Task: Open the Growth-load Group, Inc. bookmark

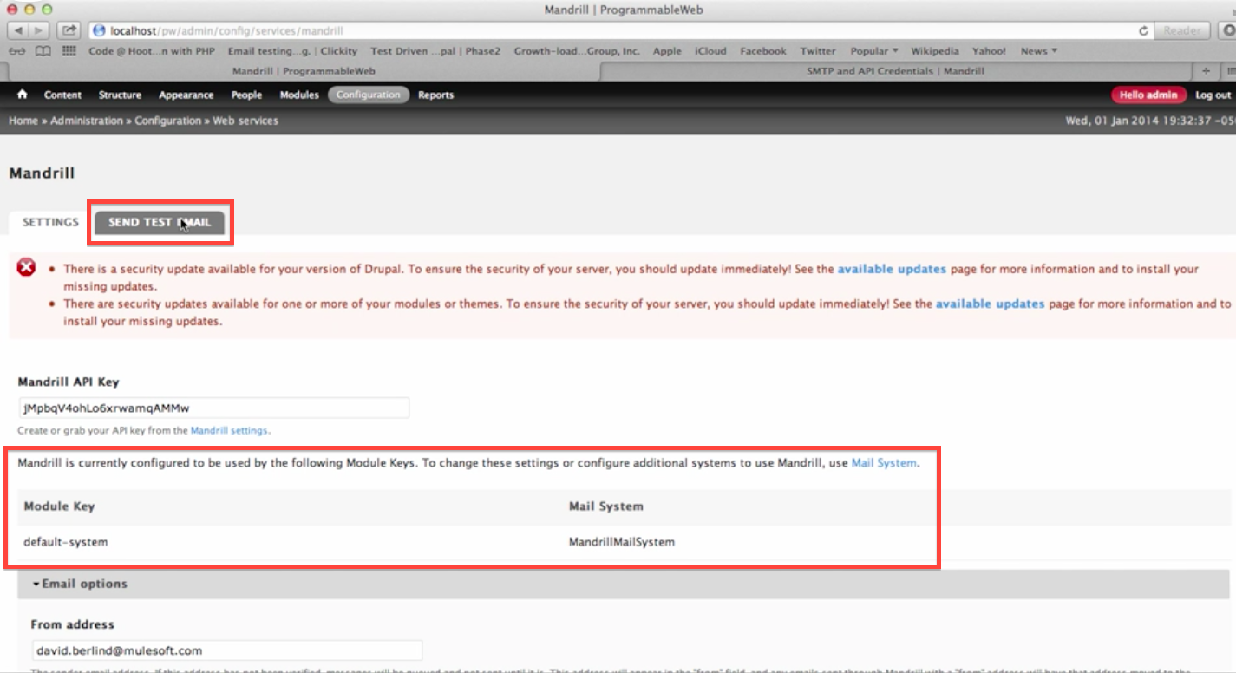Action: pos(577,51)
